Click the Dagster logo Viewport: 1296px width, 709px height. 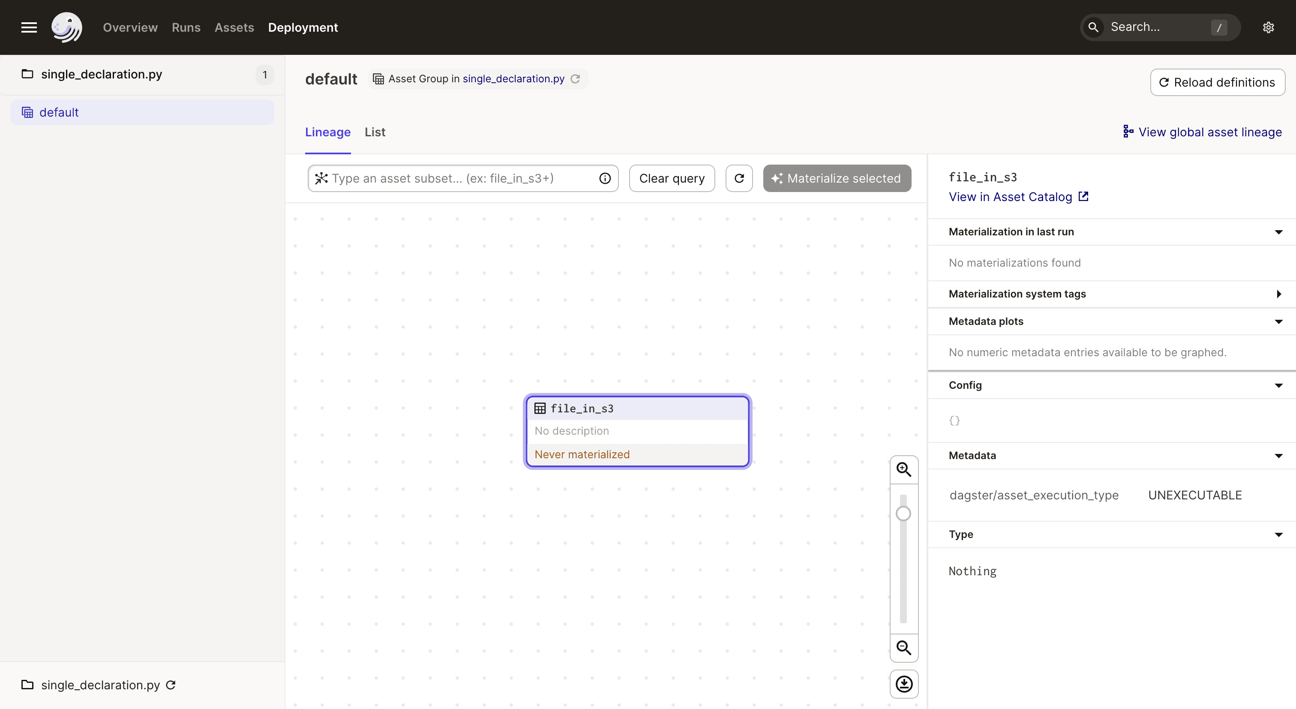click(67, 27)
